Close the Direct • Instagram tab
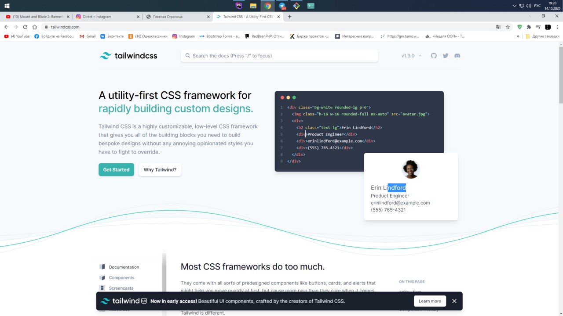 tap(137, 17)
